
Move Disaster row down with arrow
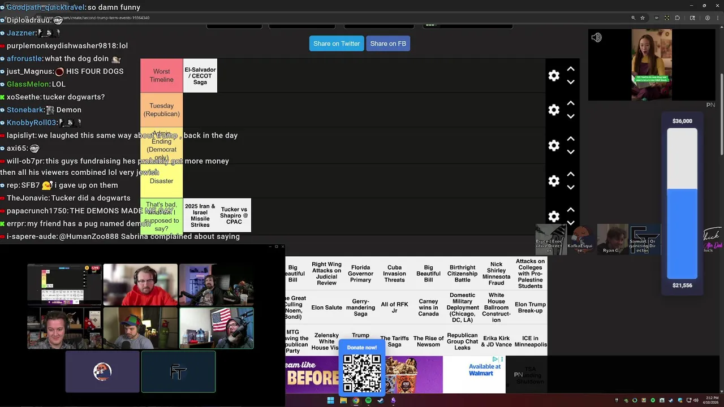click(x=571, y=187)
